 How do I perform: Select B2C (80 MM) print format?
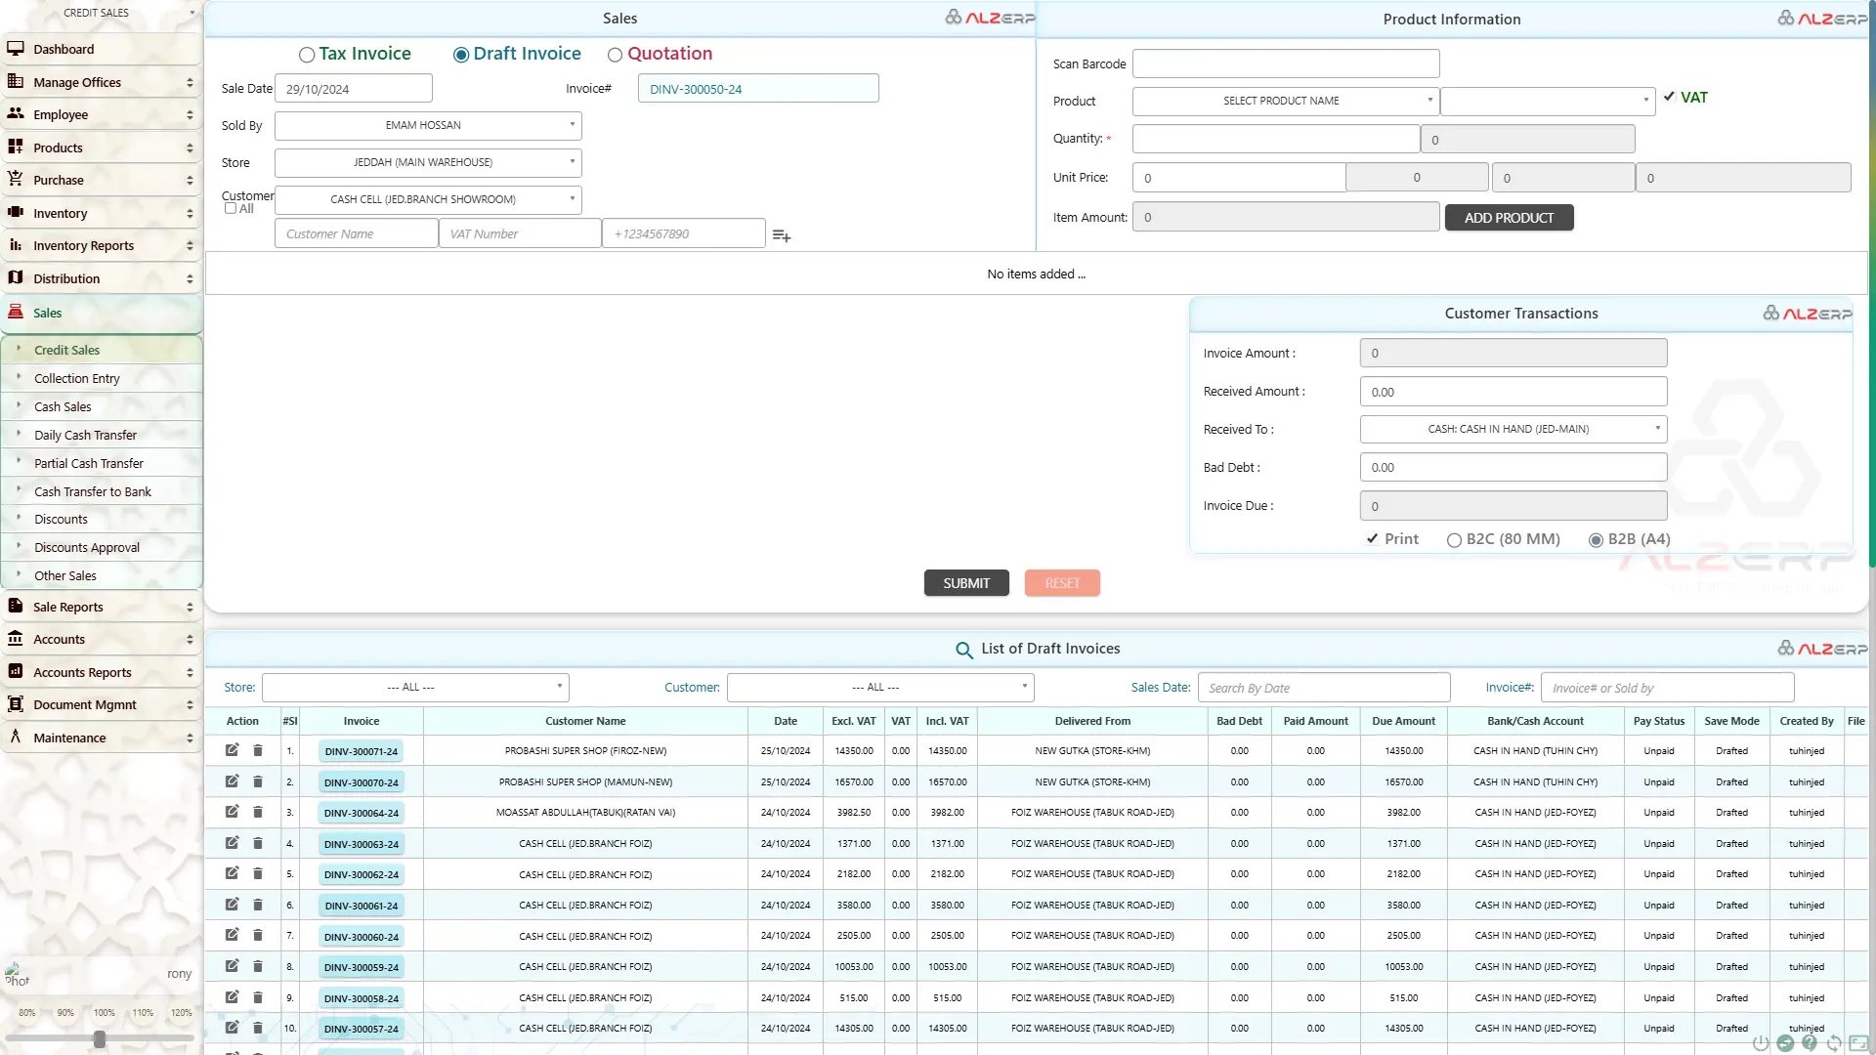1454,540
